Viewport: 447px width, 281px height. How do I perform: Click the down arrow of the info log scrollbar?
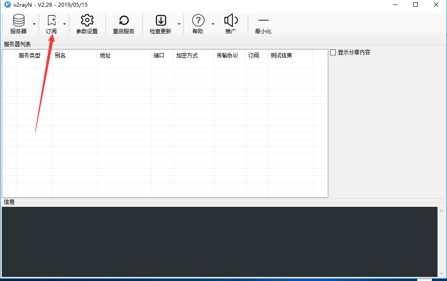pos(441,273)
